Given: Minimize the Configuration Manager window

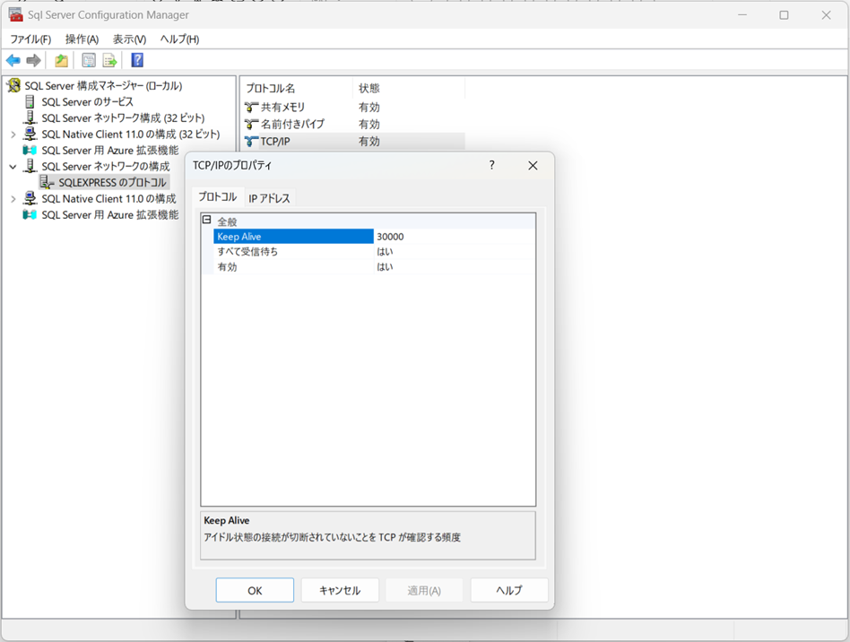Looking at the screenshot, I should (x=742, y=14).
